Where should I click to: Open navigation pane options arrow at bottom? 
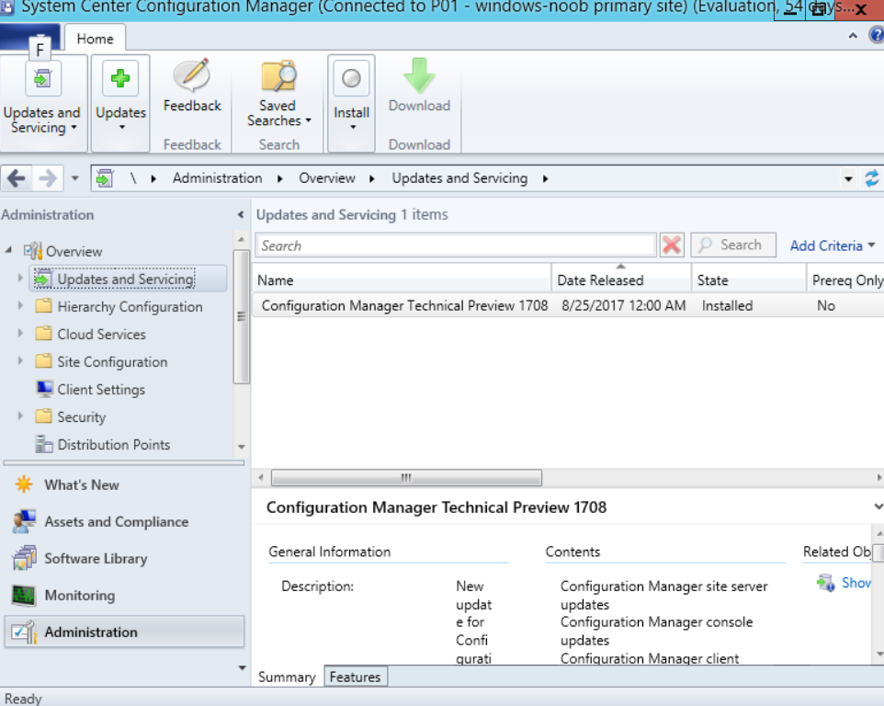(x=242, y=667)
